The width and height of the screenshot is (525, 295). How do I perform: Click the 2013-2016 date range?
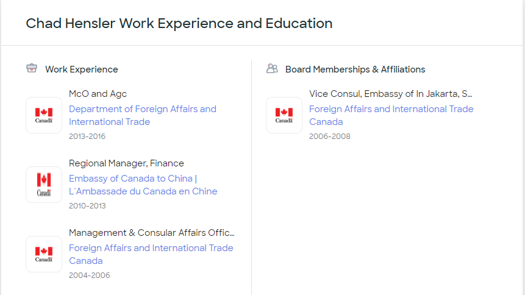point(87,137)
